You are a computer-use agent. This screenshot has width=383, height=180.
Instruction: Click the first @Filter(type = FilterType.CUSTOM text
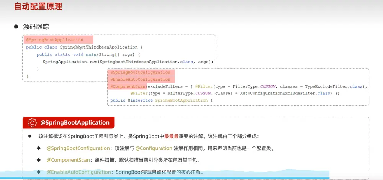(x=236, y=86)
